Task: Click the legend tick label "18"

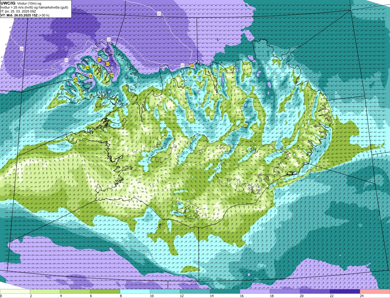Action: coord(272,296)
